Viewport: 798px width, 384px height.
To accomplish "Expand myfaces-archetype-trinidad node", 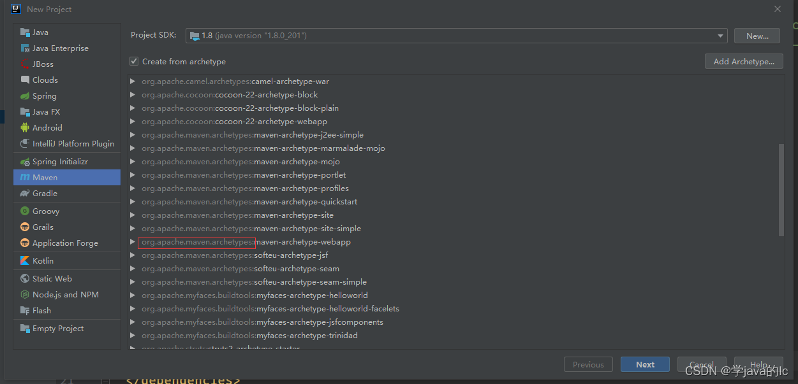I will [133, 336].
